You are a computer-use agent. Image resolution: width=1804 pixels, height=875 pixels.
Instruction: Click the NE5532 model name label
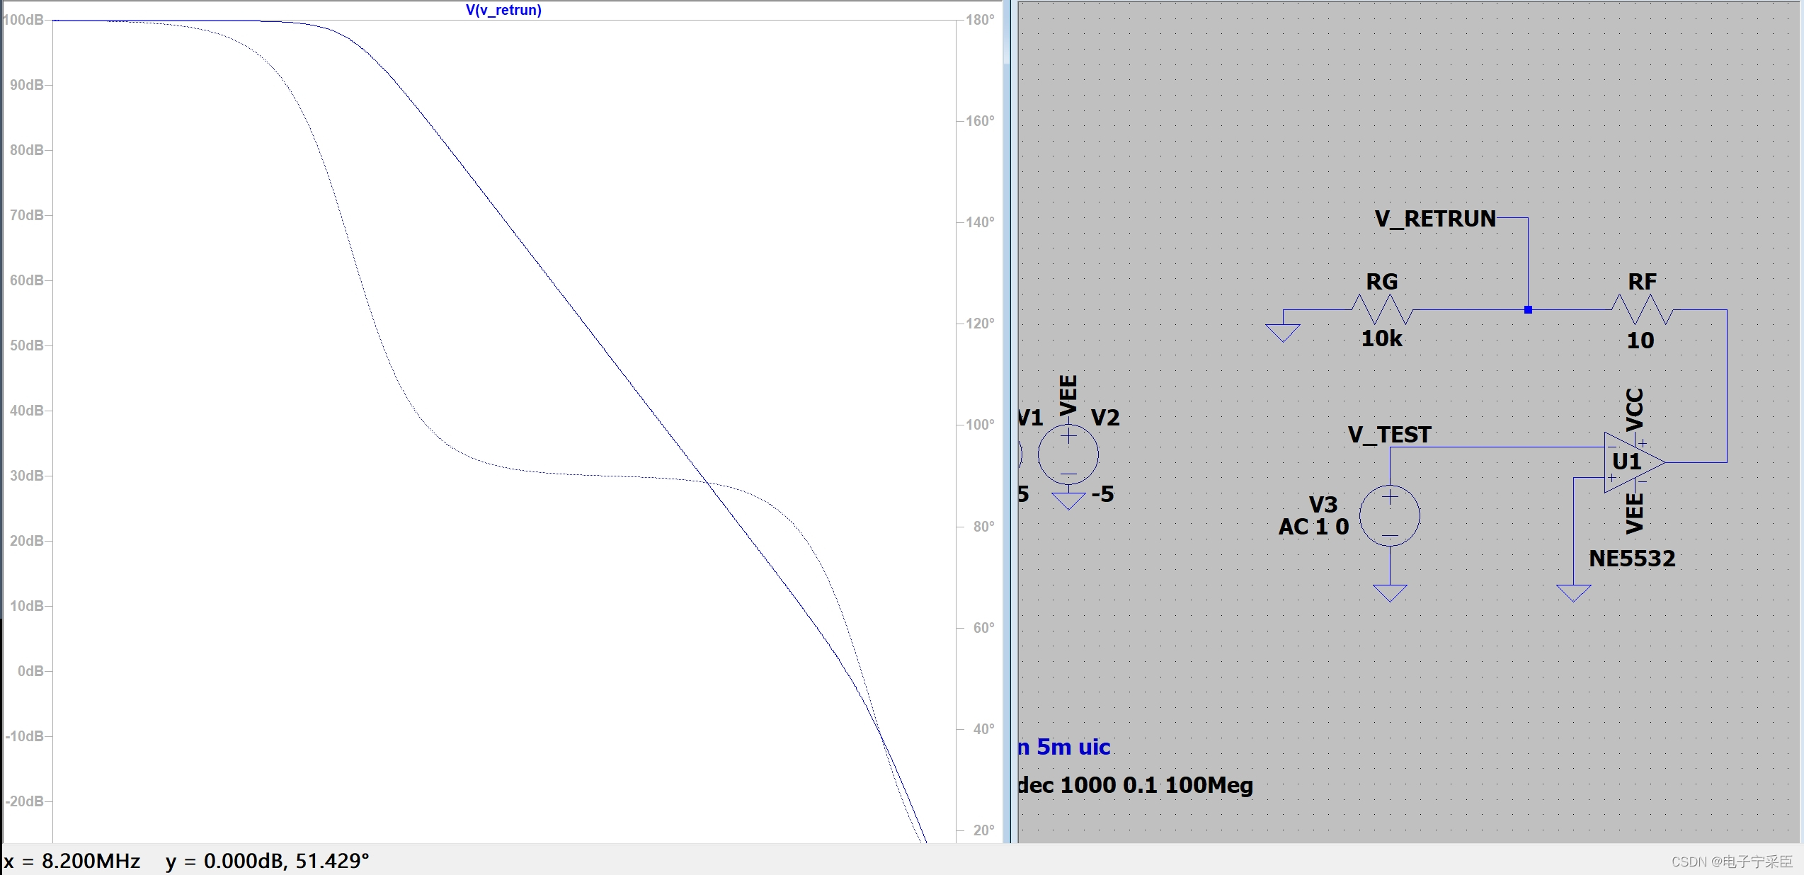[1631, 559]
